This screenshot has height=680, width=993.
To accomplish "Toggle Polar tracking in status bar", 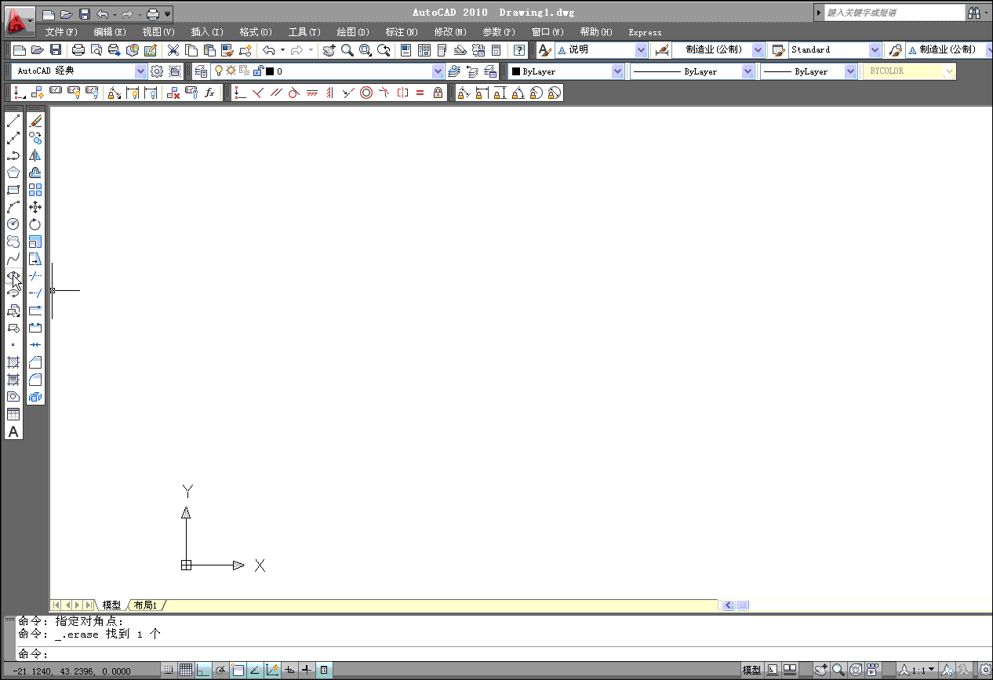I will [220, 670].
